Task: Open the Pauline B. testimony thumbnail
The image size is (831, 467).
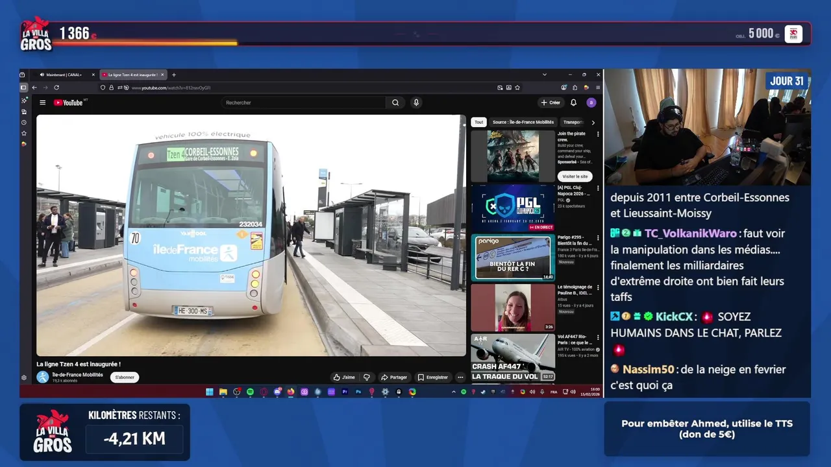Action: click(x=513, y=307)
